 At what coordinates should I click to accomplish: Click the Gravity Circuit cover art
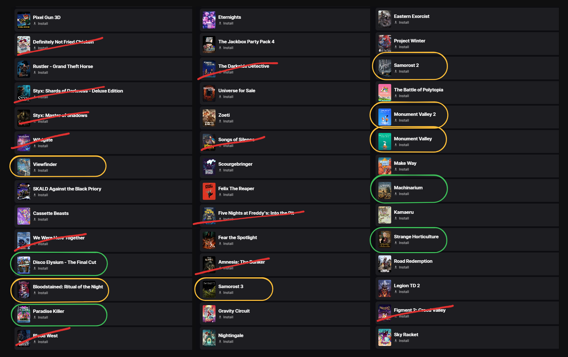pos(209,314)
